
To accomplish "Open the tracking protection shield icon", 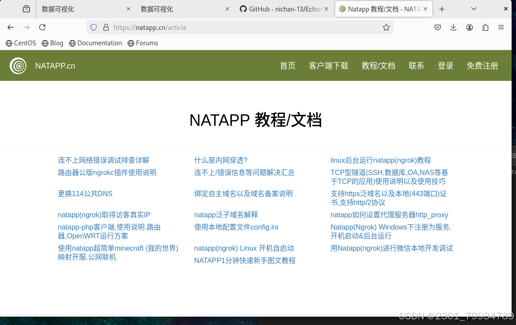I will pyautogui.click(x=94, y=27).
